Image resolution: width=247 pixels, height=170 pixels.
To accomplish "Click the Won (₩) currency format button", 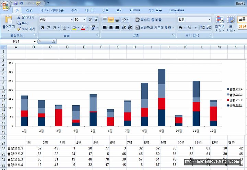I will click(181, 28).
